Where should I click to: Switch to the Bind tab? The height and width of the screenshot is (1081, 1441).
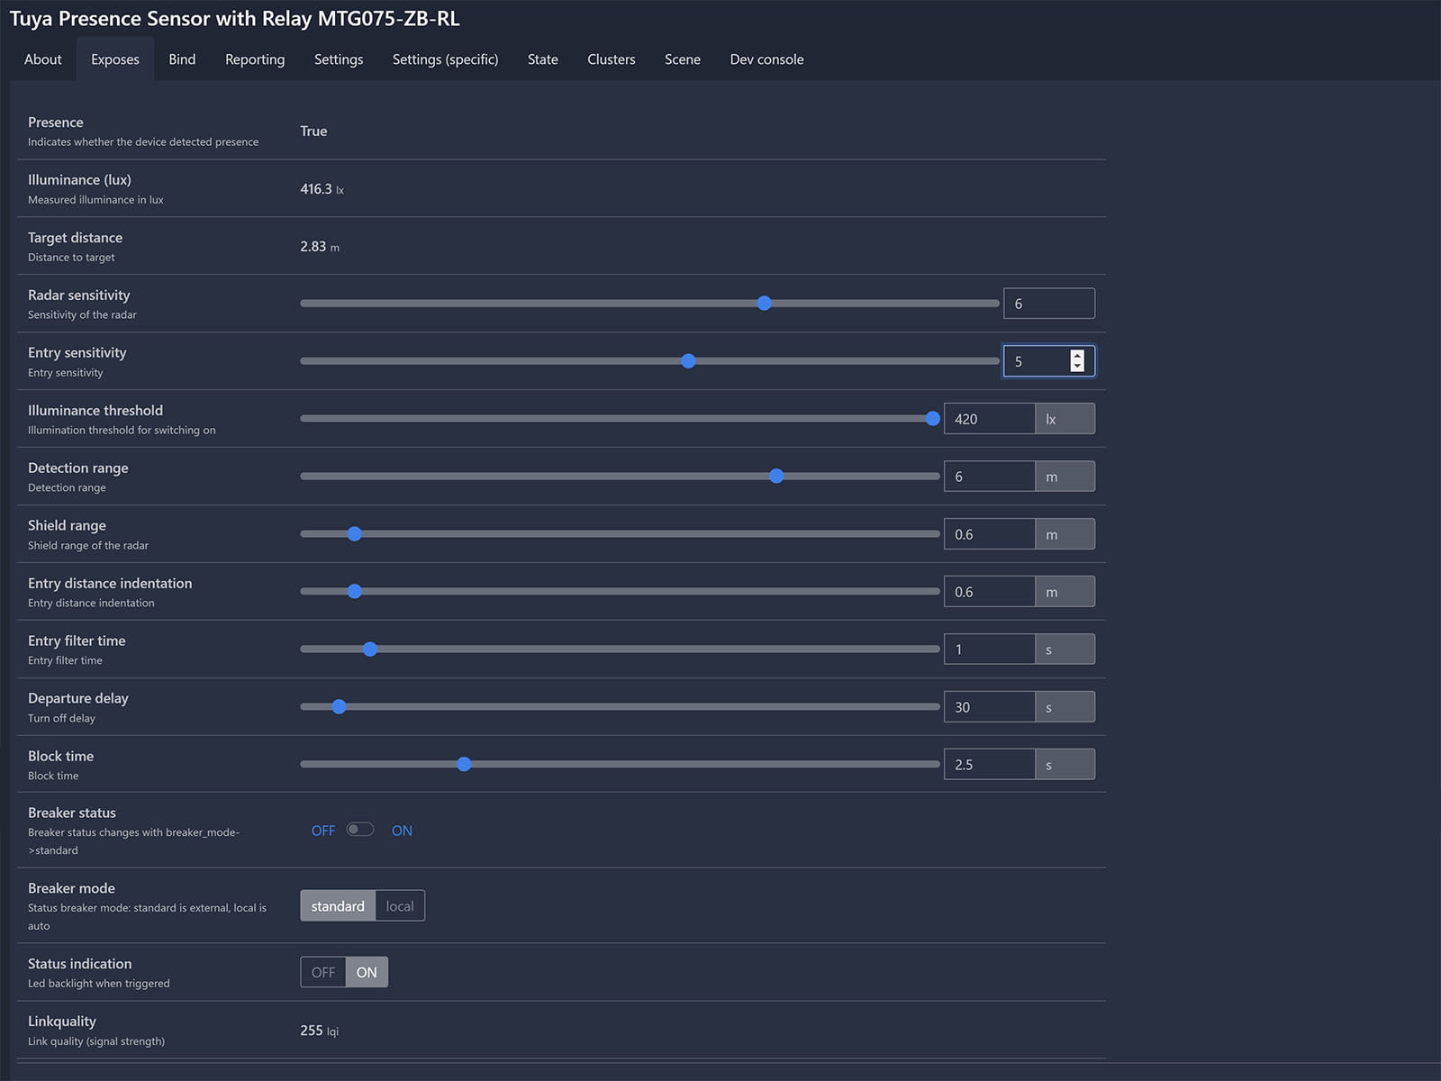tap(182, 59)
